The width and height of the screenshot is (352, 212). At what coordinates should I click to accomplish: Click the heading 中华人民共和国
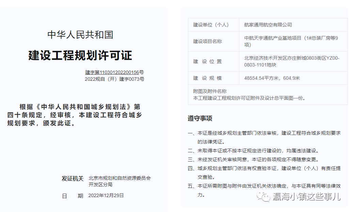pos(80,35)
